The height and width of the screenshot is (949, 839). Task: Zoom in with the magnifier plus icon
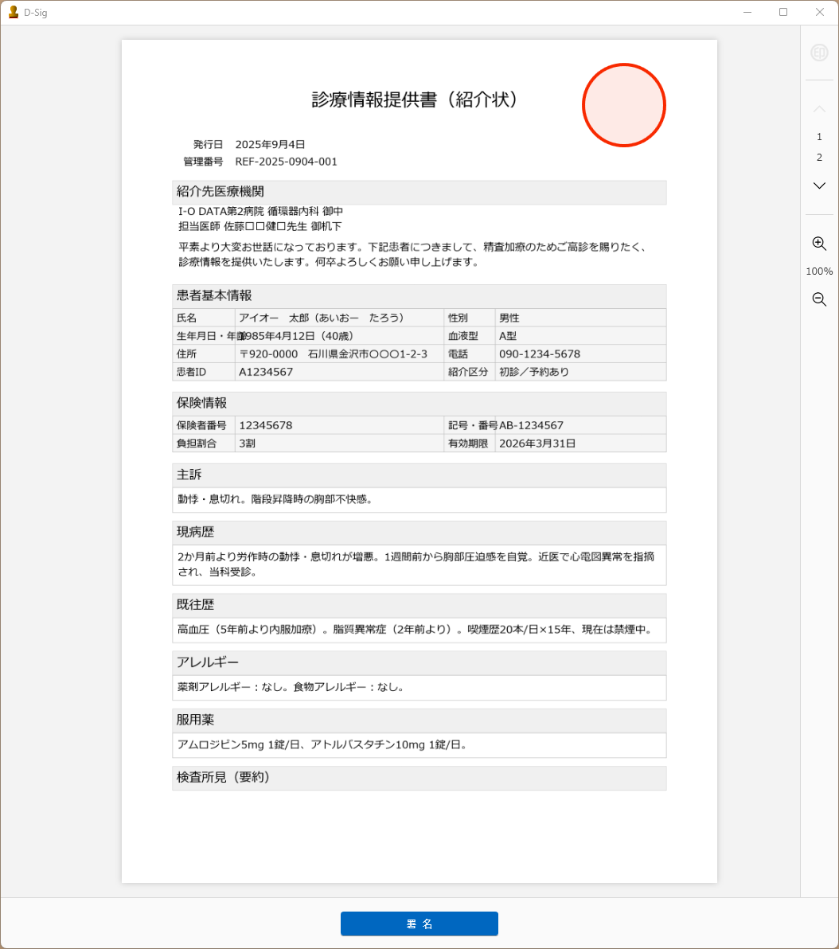point(819,244)
